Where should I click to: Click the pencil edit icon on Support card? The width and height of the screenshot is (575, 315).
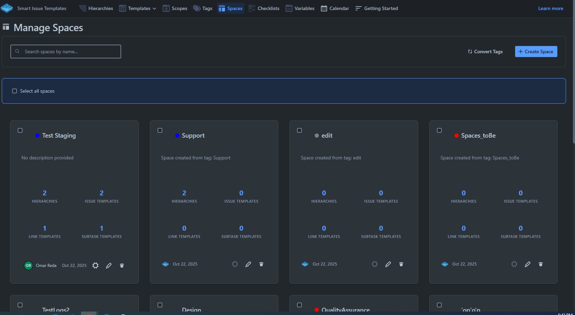248,264
